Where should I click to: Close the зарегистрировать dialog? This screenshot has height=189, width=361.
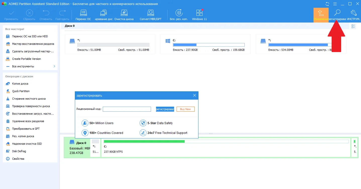194,95
